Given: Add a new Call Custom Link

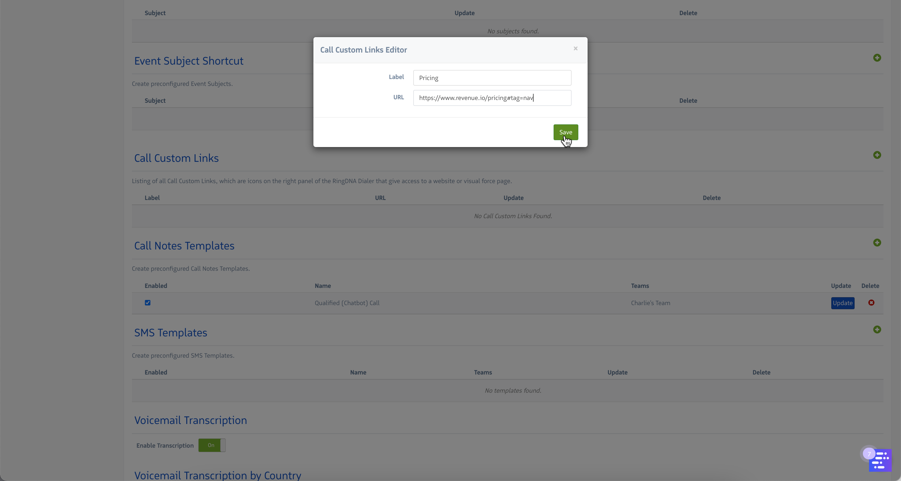Looking at the screenshot, I should pyautogui.click(x=877, y=155).
